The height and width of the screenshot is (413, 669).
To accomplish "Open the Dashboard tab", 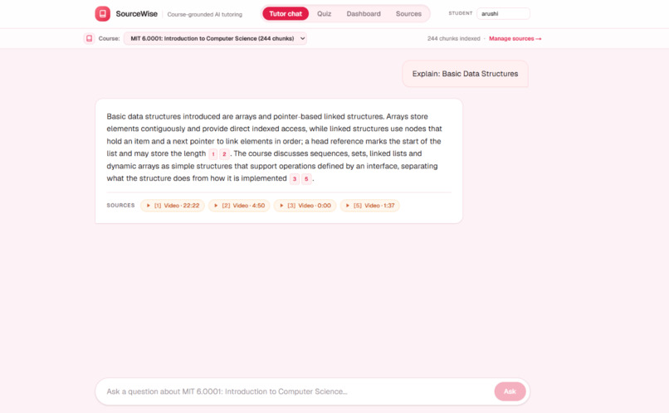I will click(x=364, y=13).
